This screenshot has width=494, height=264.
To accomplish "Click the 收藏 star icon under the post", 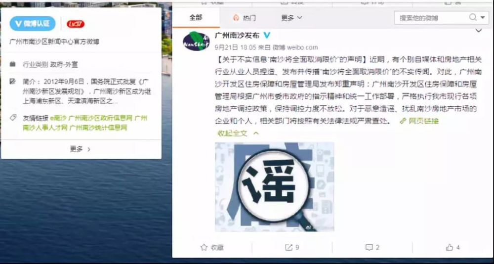I will (204, 247).
